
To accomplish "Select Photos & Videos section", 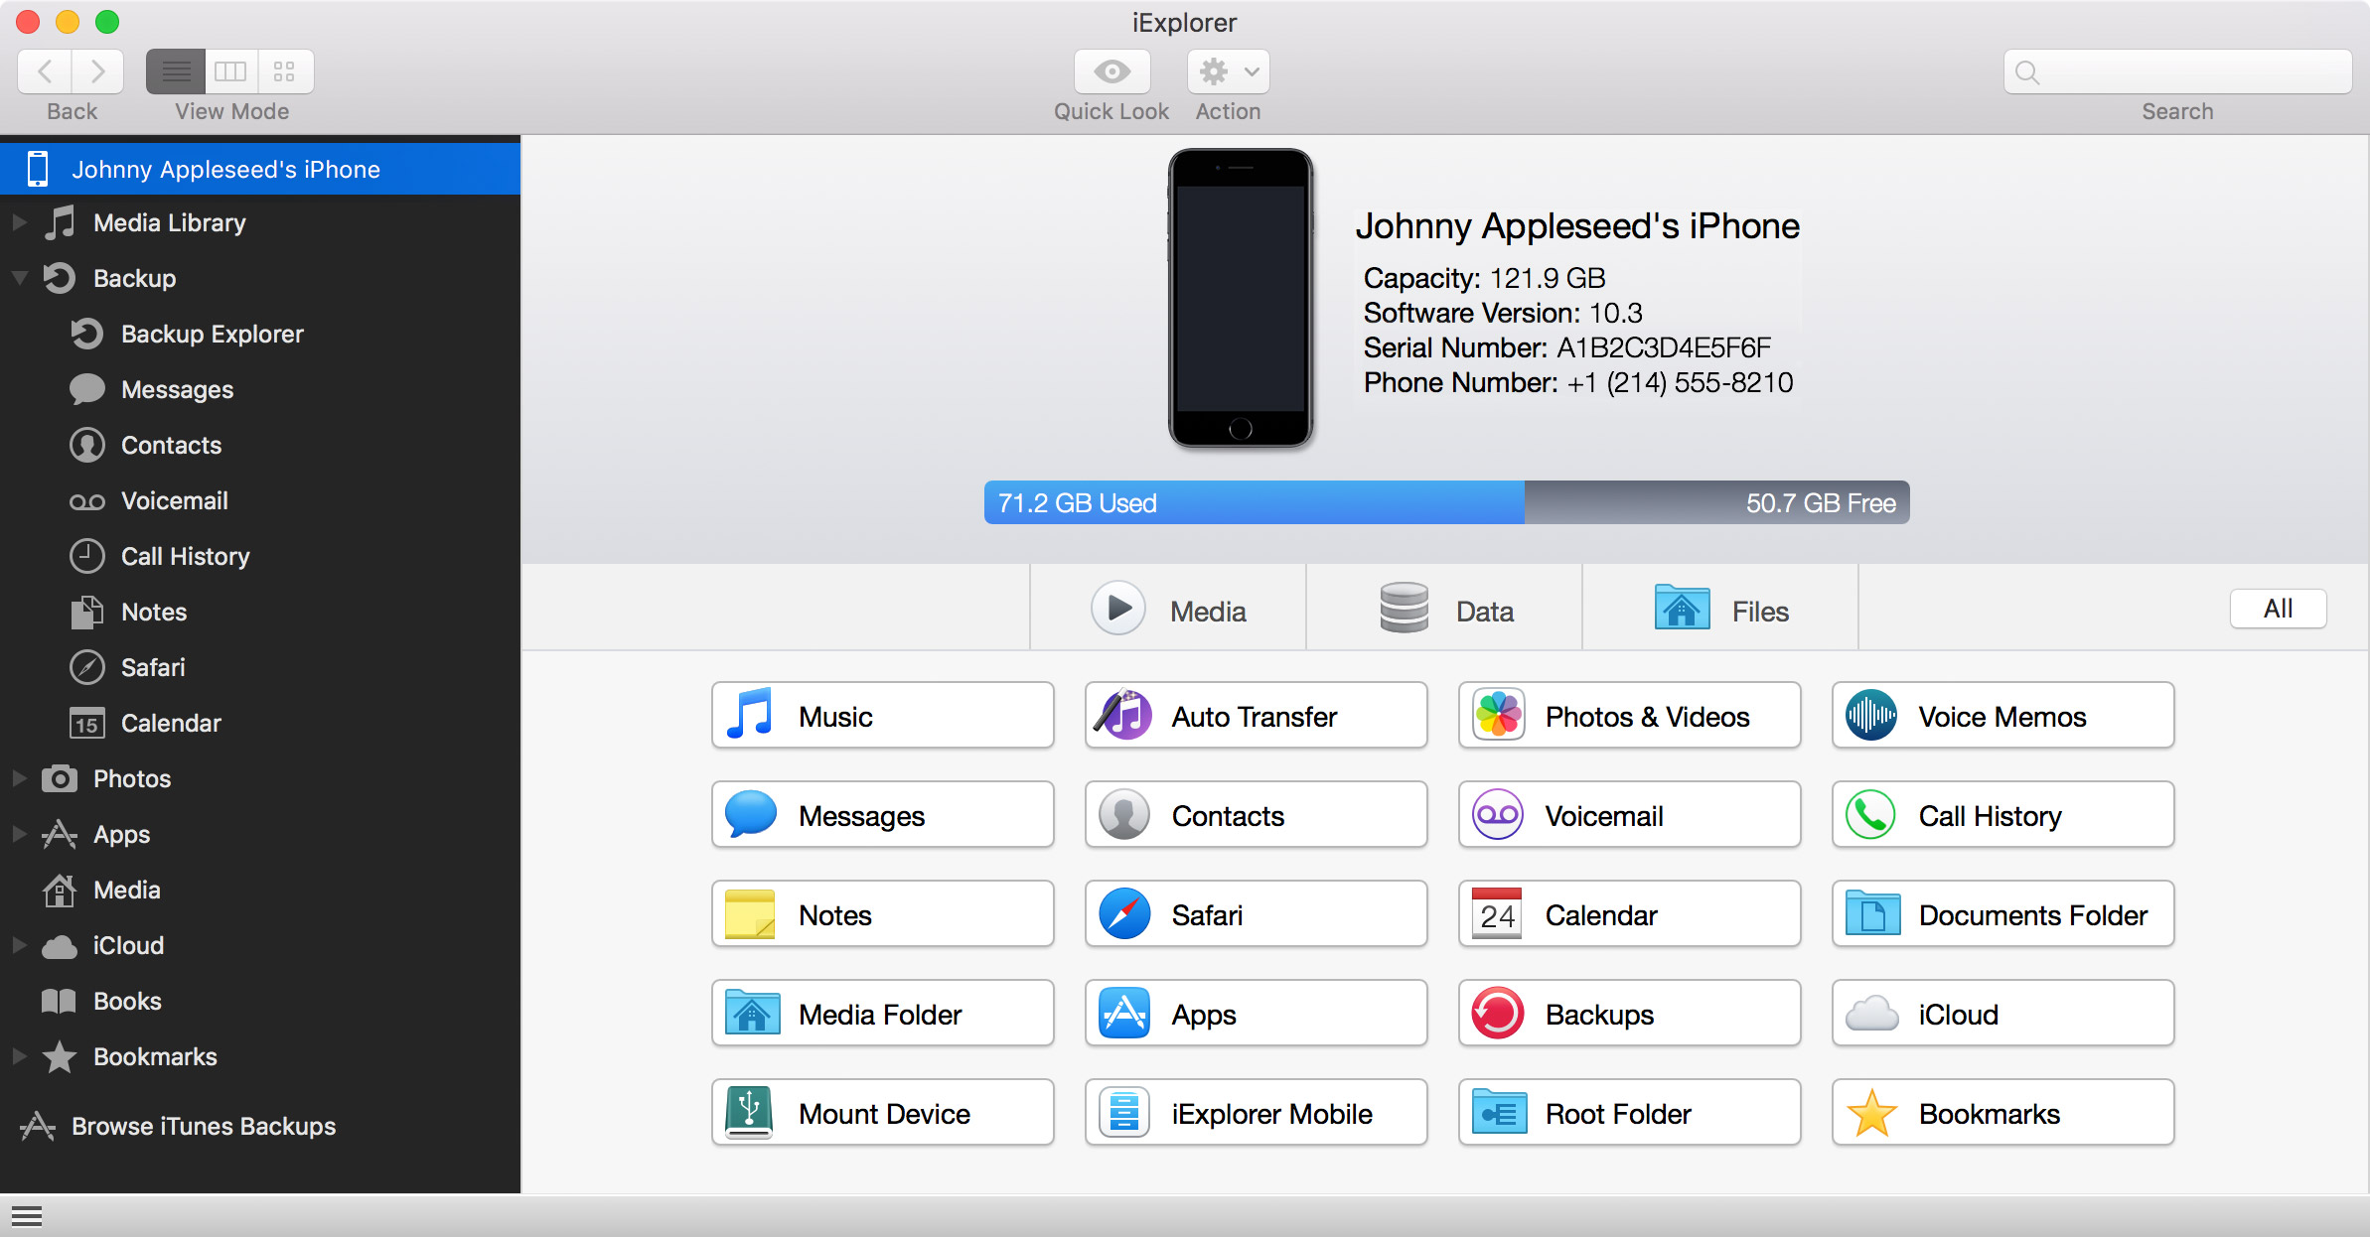I will [1630, 717].
